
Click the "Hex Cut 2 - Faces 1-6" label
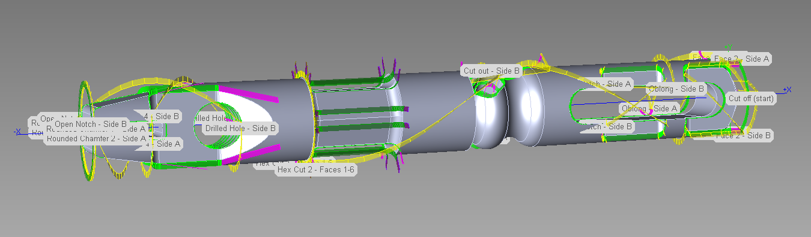[317, 170]
